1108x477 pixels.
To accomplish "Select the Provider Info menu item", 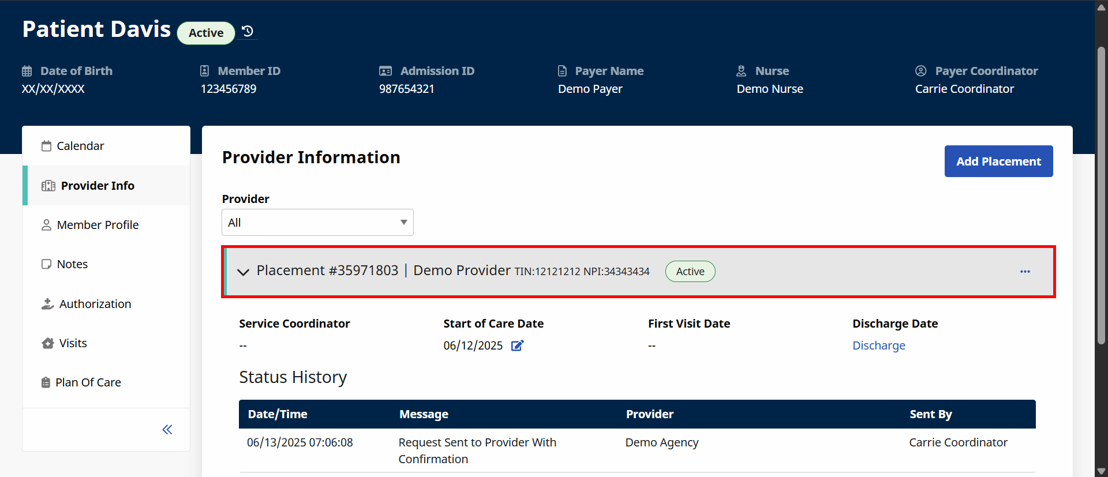I will [98, 186].
